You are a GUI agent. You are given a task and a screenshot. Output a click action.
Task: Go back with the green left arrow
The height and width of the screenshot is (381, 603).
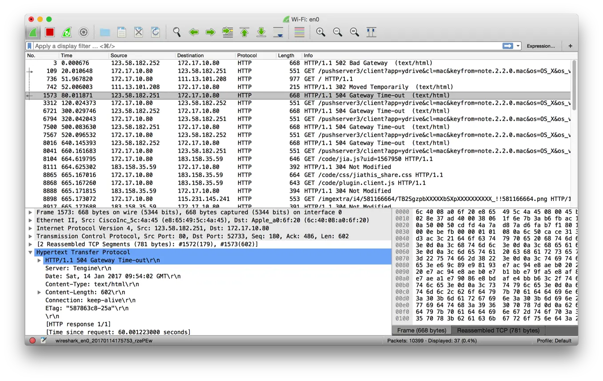click(x=194, y=32)
